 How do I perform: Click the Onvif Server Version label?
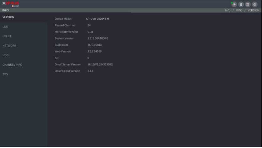click(68, 64)
